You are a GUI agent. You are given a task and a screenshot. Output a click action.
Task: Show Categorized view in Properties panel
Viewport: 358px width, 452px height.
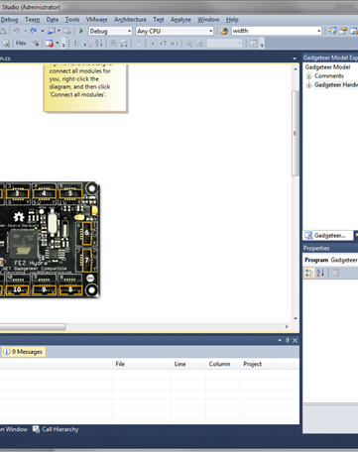pyautogui.click(x=309, y=273)
